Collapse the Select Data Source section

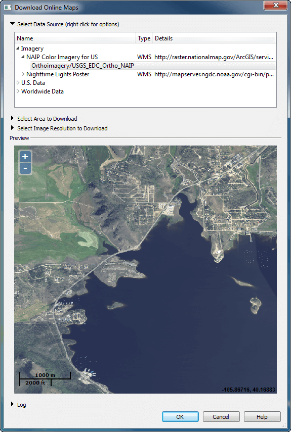tap(12, 24)
